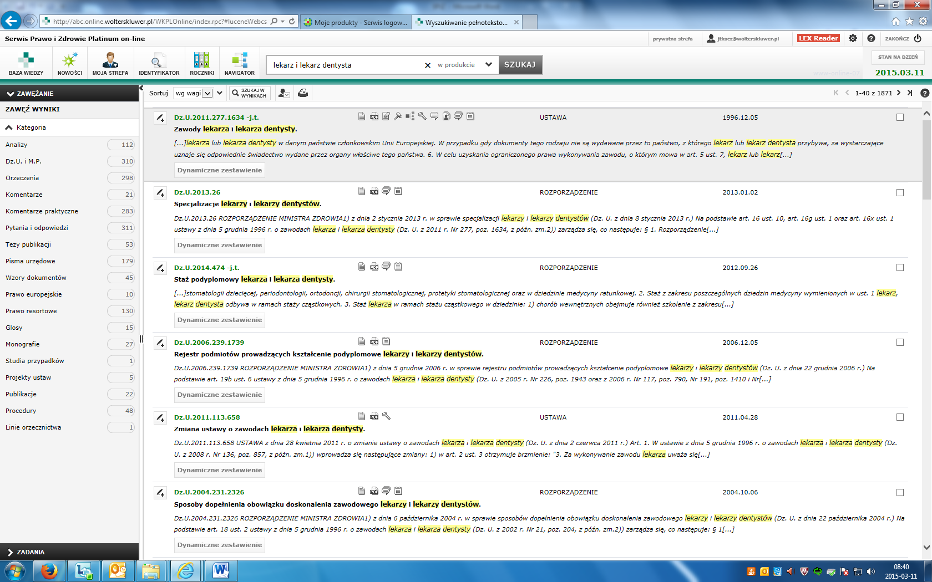Screen dimensions: 932x582
Task: Open document link Dz.U.2011.277.1634 -j.t.
Action: 216,118
